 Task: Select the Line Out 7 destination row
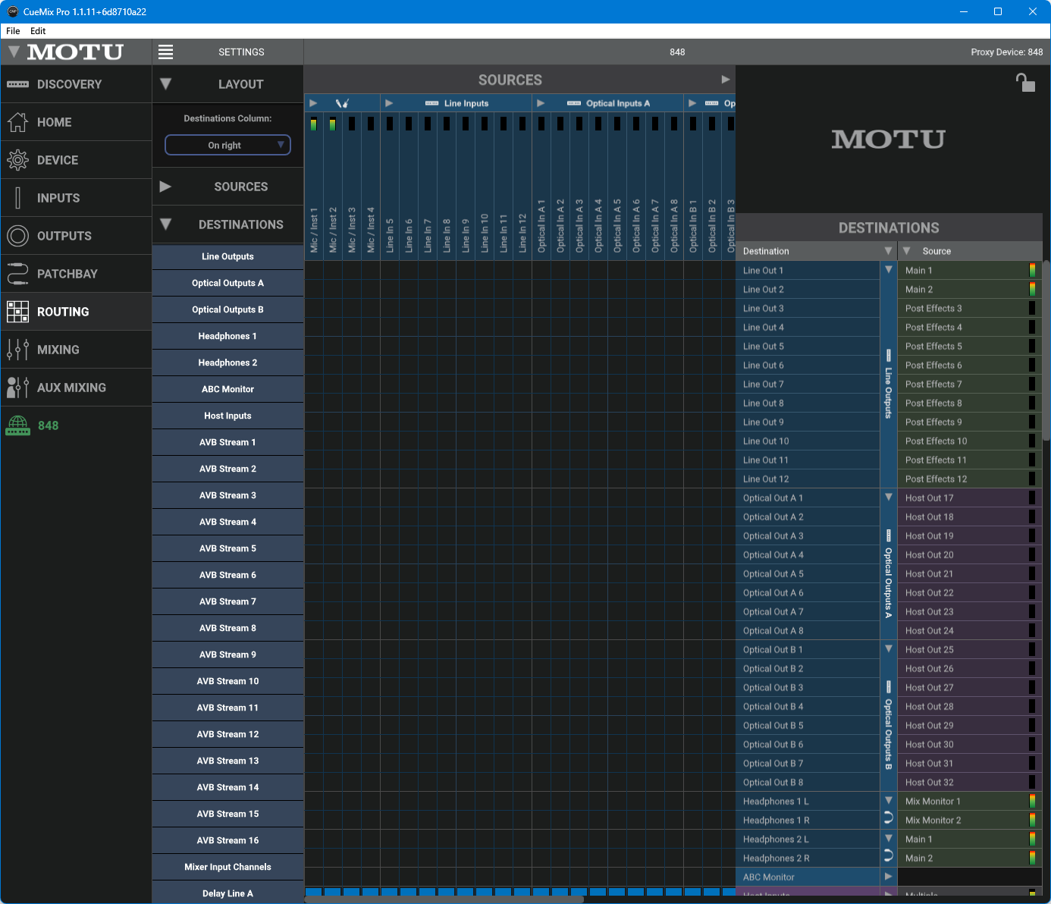[x=807, y=384]
